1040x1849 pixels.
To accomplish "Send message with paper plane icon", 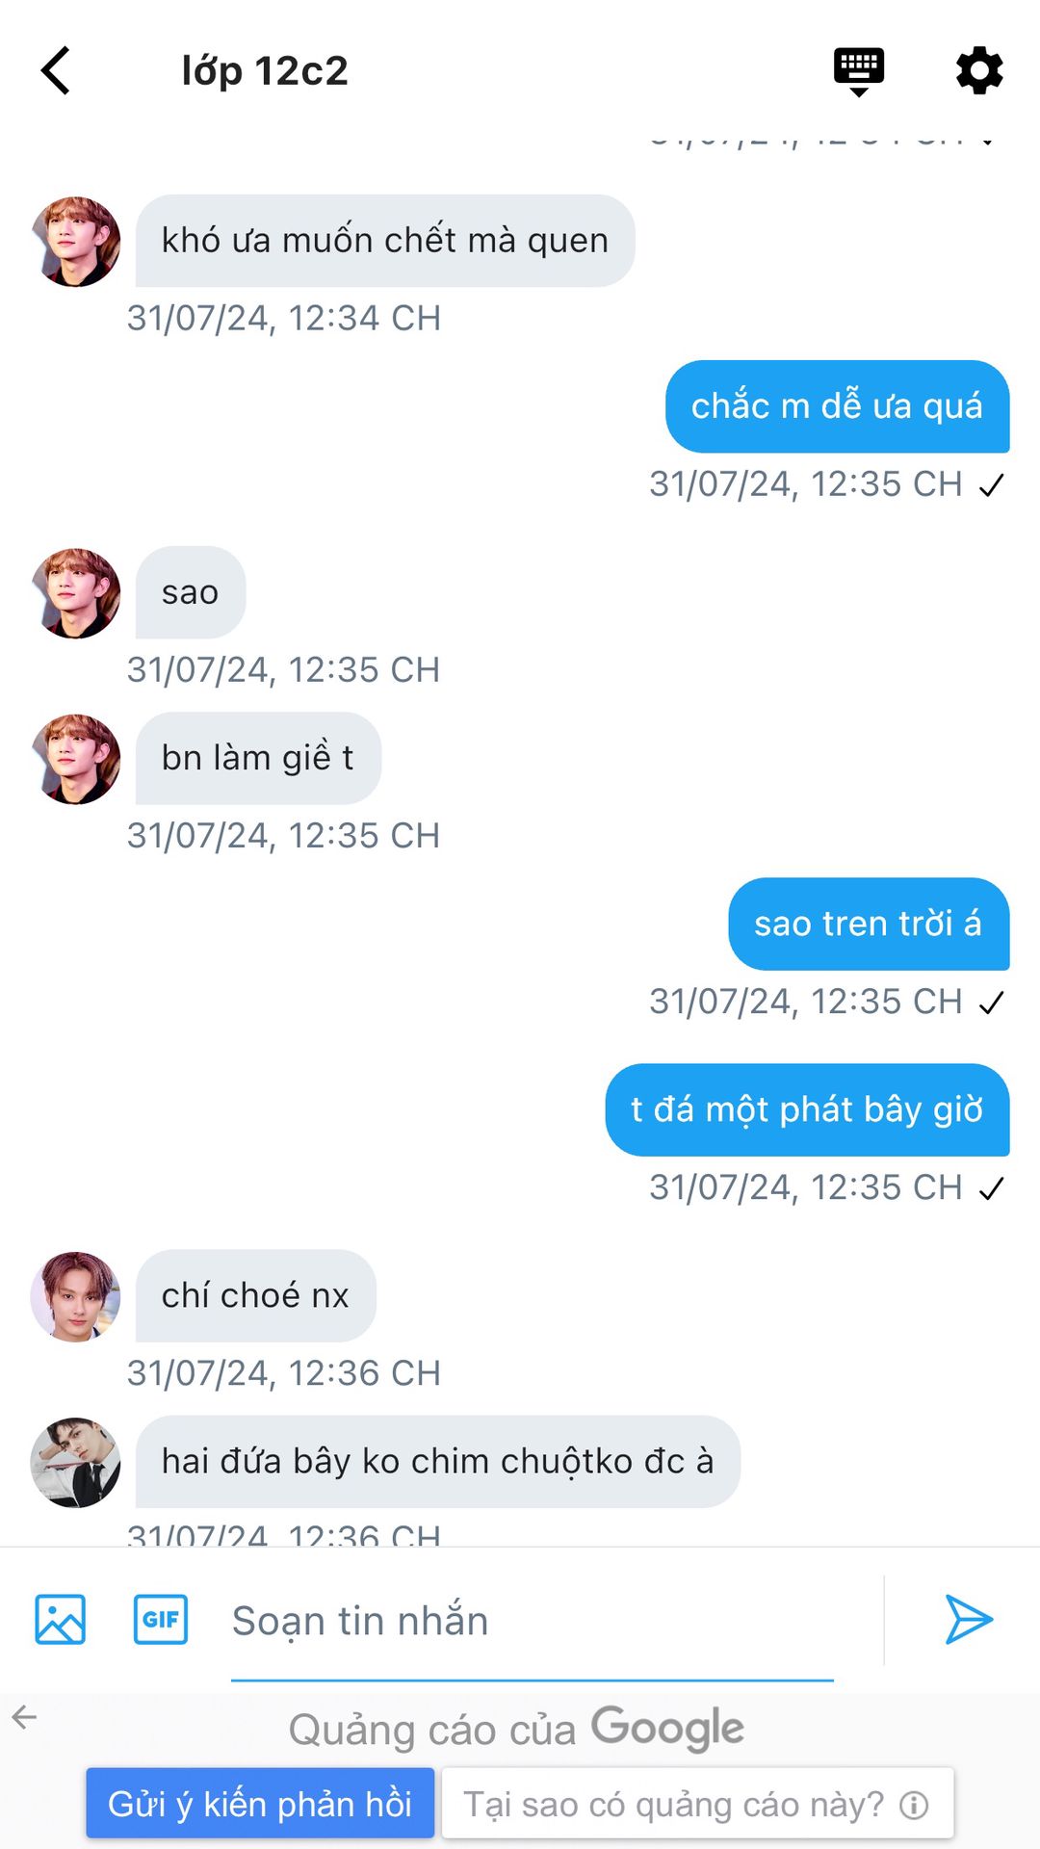I will [968, 1619].
